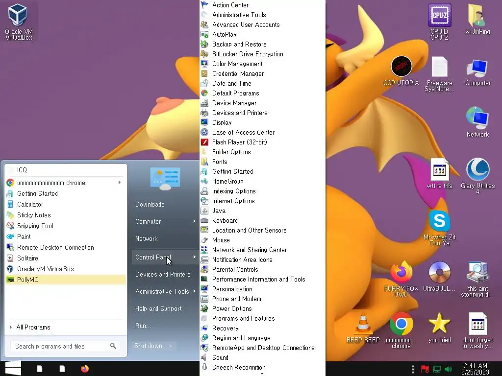Open Downloads from Start menu
502x376 pixels.
tap(150, 204)
